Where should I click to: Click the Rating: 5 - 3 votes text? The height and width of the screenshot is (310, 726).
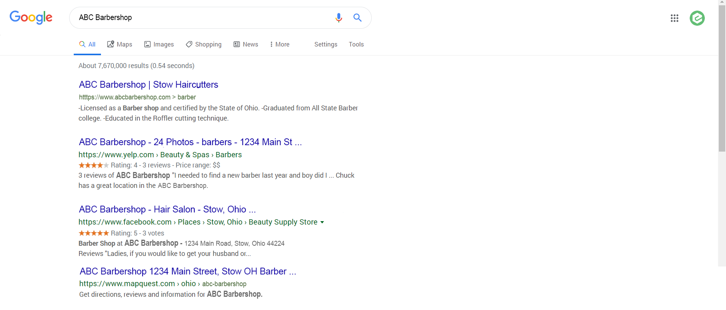pos(137,233)
